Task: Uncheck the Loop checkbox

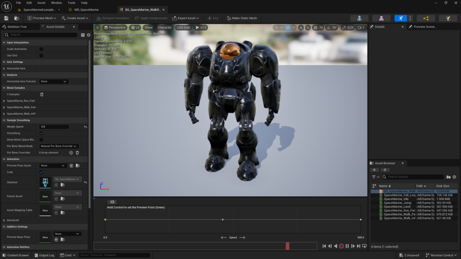Action: (41, 172)
